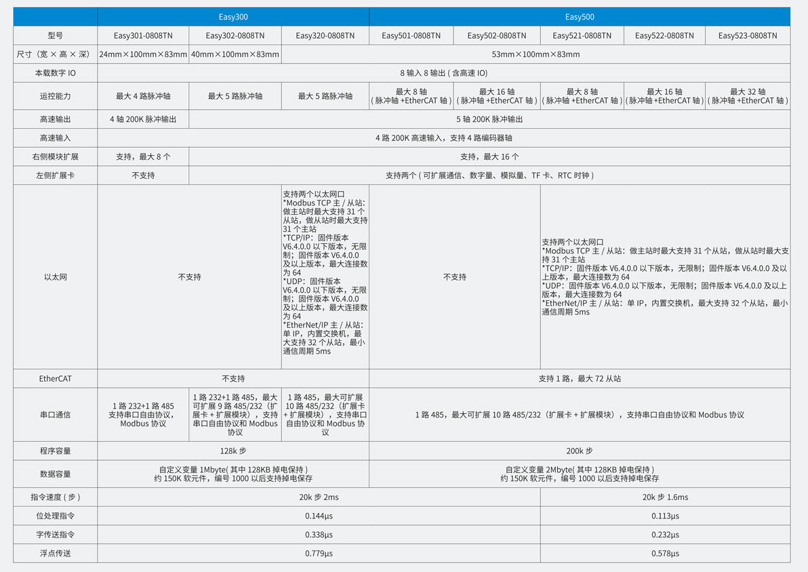This screenshot has width=808, height=572.
Task: Click the Easy500 series header cell
Action: [x=580, y=17]
